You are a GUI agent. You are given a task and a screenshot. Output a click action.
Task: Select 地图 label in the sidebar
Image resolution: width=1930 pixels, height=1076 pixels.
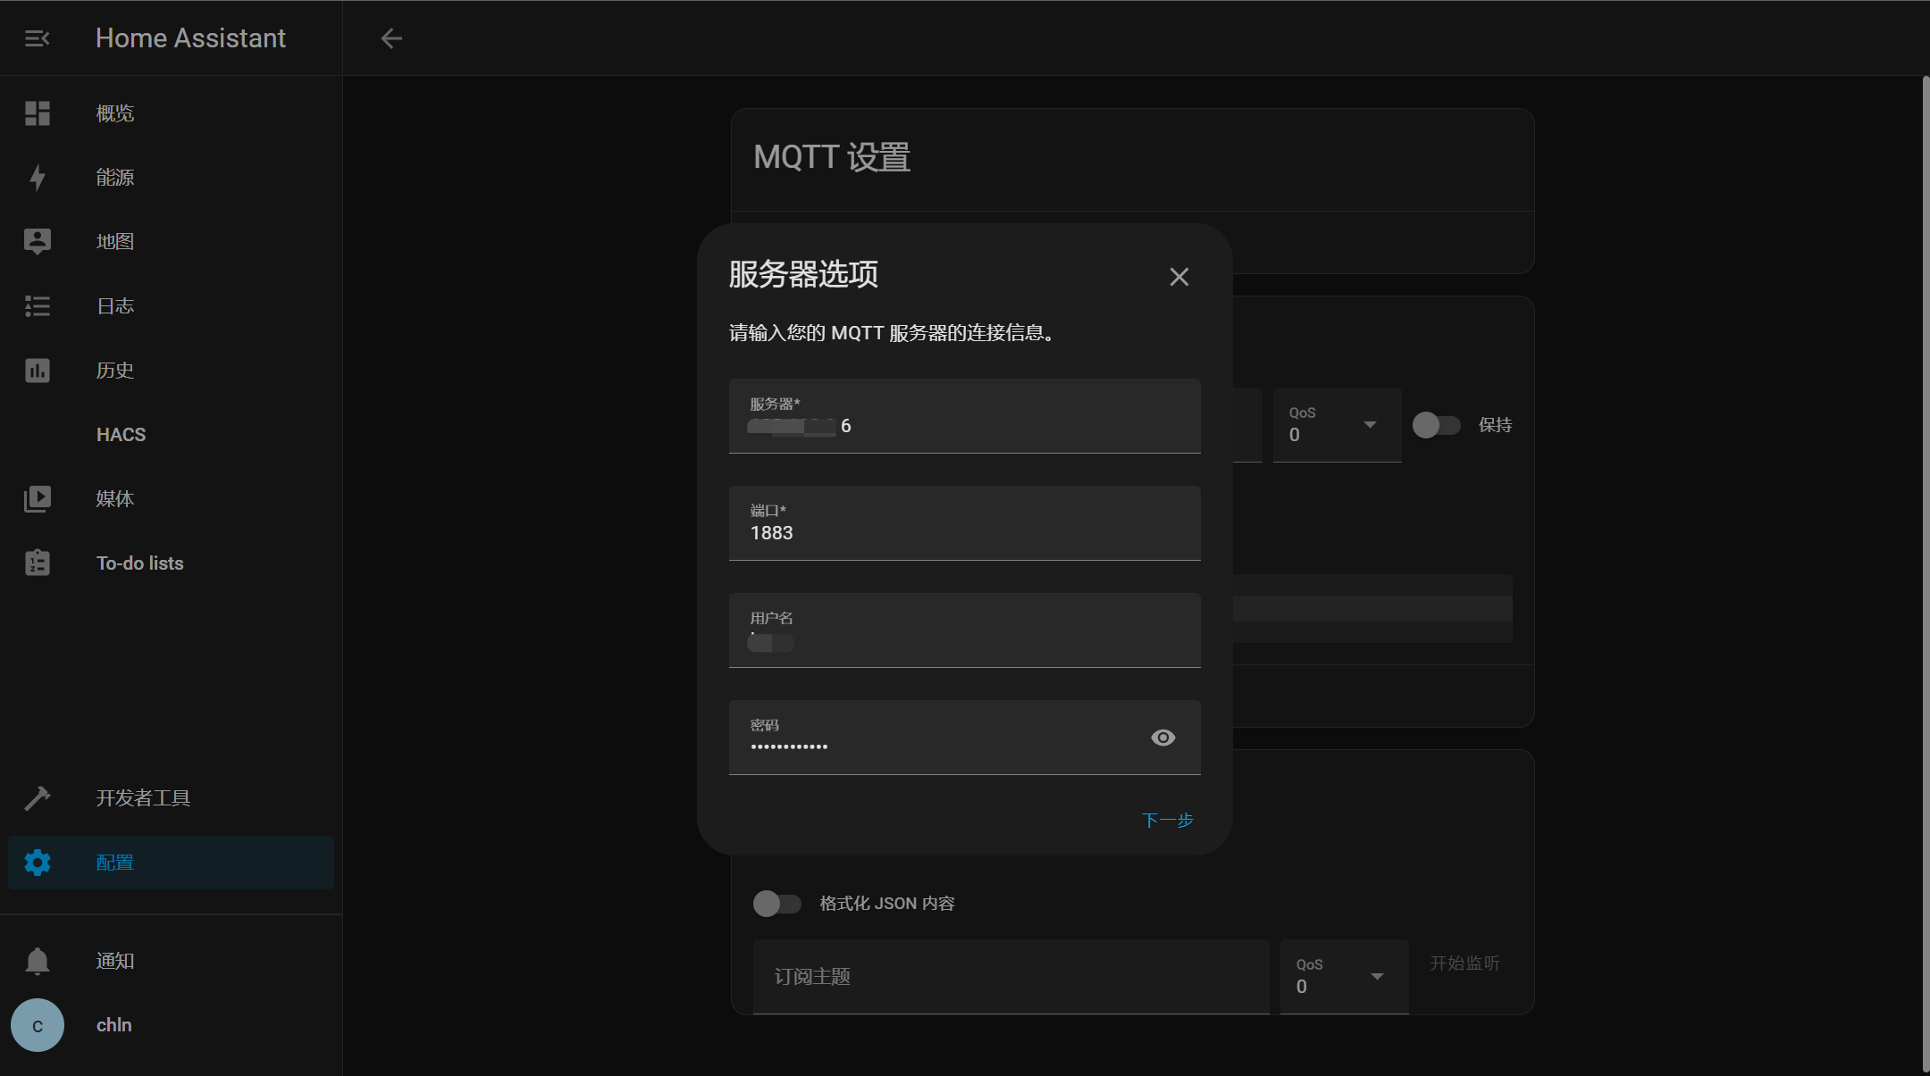(115, 242)
